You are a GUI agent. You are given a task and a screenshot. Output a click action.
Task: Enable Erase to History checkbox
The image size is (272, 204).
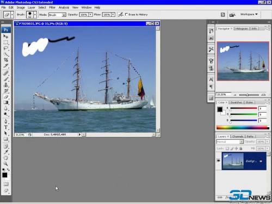pyautogui.click(x=127, y=14)
